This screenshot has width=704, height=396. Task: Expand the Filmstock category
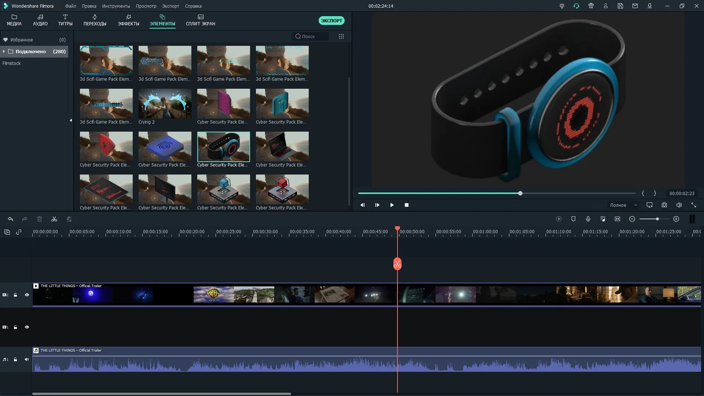coord(11,63)
